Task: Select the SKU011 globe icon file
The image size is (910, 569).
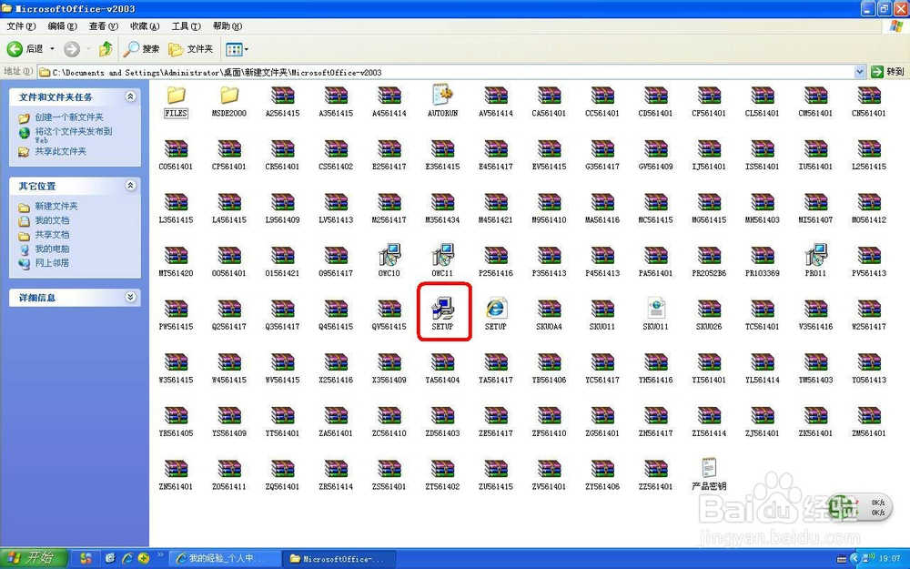Action: (655, 308)
